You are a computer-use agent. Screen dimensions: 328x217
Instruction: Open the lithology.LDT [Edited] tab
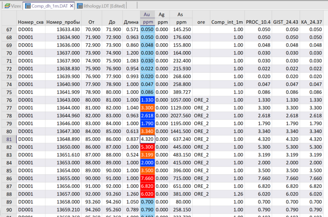point(104,6)
